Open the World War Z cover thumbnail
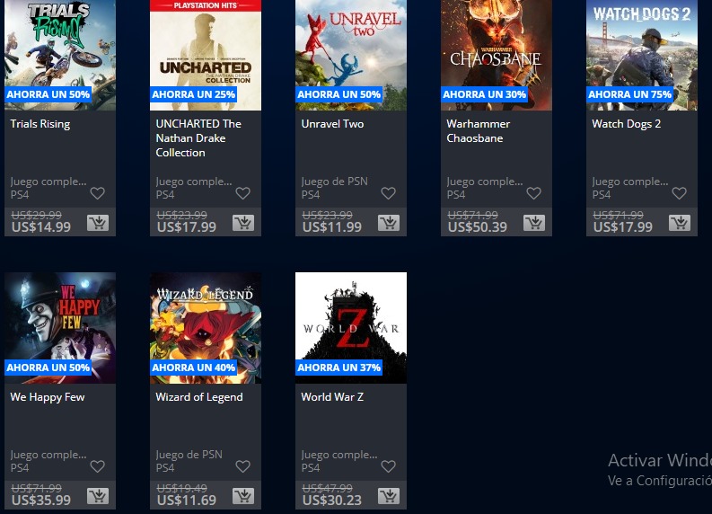Screen dimensions: 712x514 pos(351,328)
